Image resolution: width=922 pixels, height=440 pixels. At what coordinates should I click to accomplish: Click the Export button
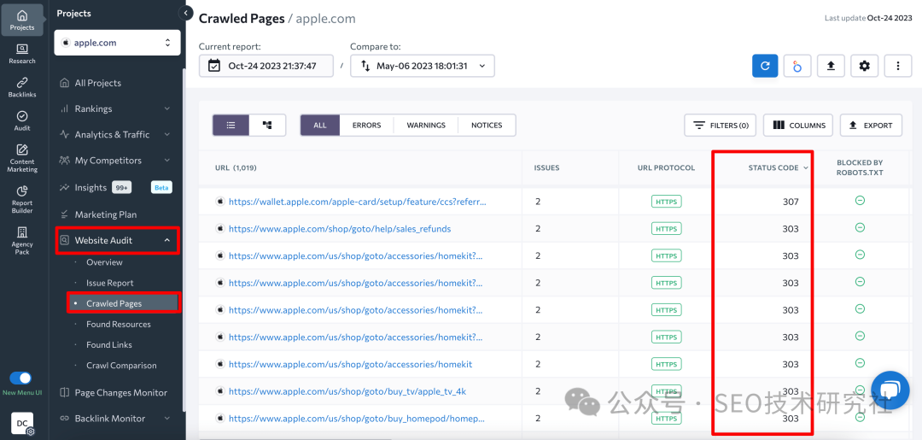[871, 126]
